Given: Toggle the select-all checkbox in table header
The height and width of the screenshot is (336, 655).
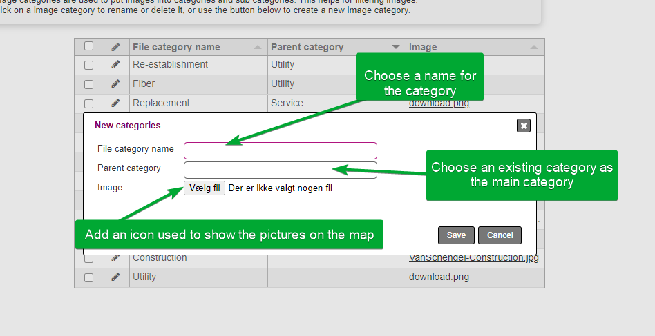Looking at the screenshot, I should point(88,46).
